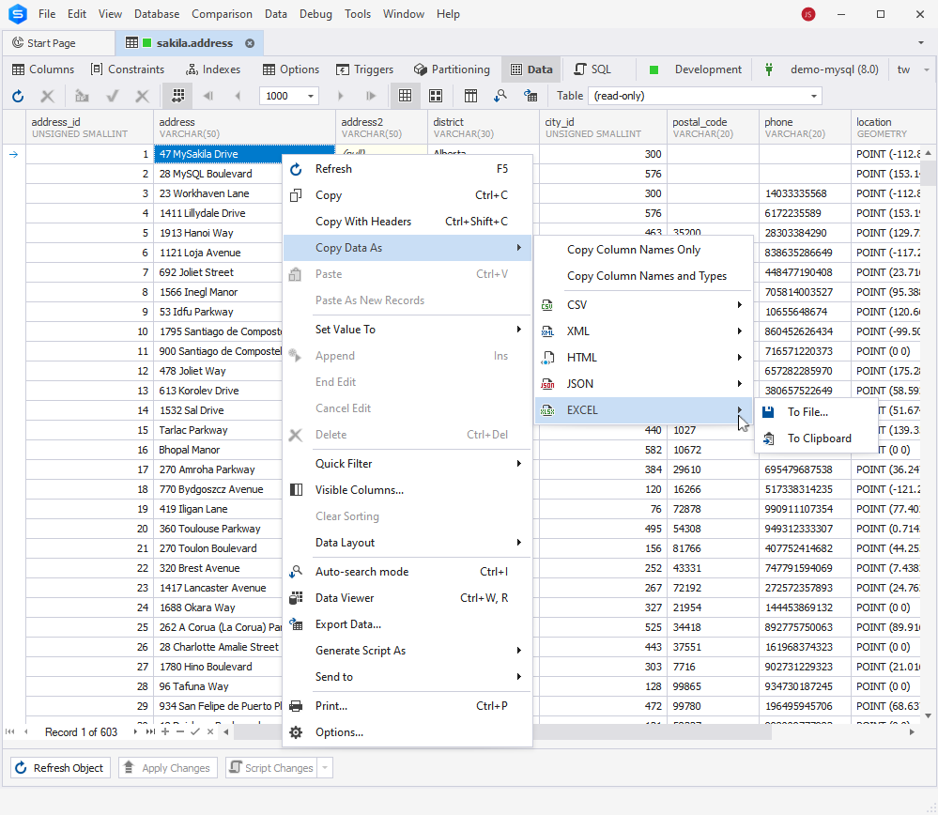
Task: Click the Apply Changes button
Action: coord(168,768)
